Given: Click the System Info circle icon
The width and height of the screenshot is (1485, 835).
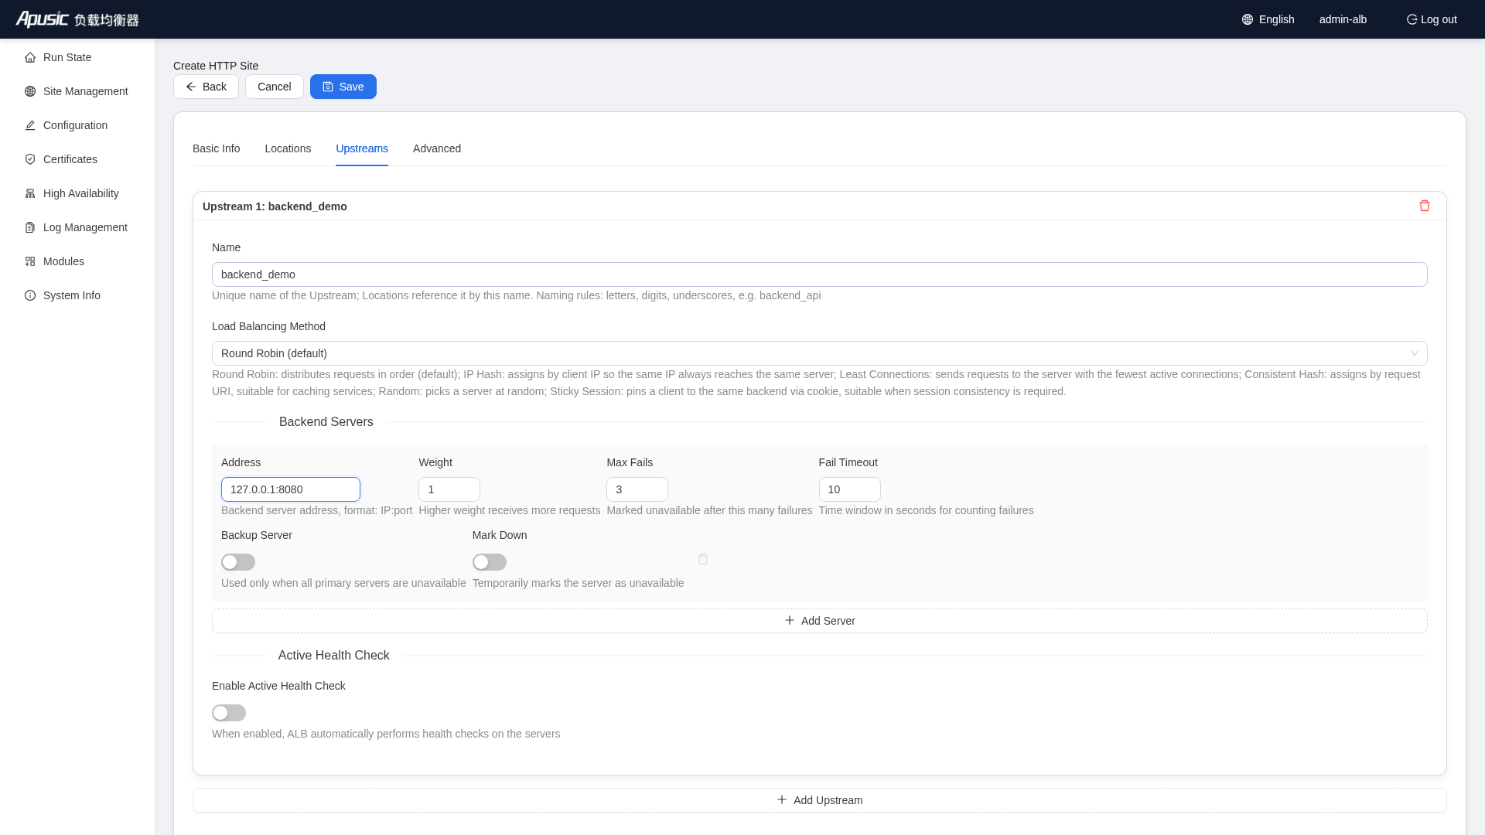Looking at the screenshot, I should tap(30, 295).
